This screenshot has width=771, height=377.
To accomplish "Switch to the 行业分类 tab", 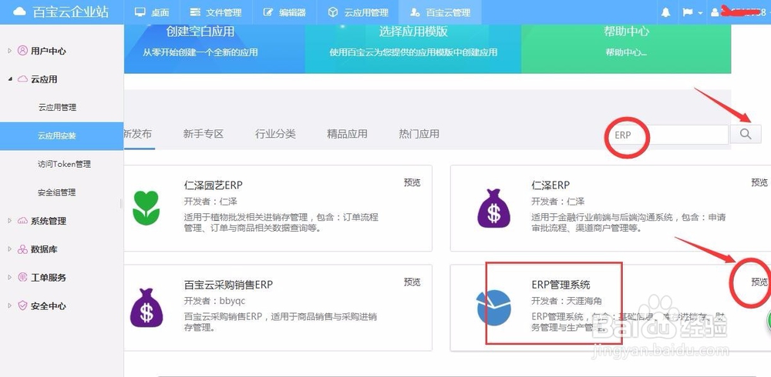I will pos(275,134).
